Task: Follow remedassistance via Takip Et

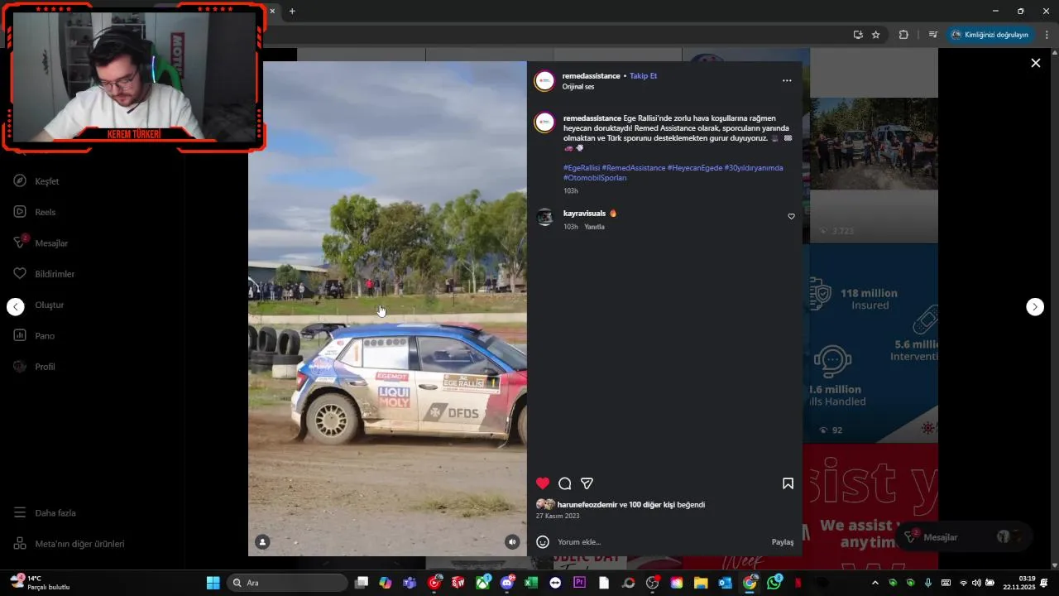Action: (643, 76)
